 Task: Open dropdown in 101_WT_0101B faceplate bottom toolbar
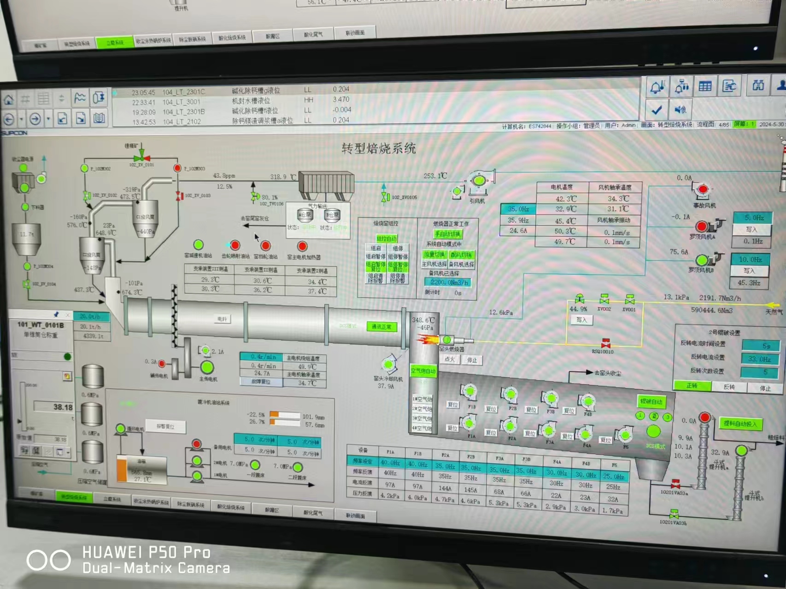click(x=68, y=452)
